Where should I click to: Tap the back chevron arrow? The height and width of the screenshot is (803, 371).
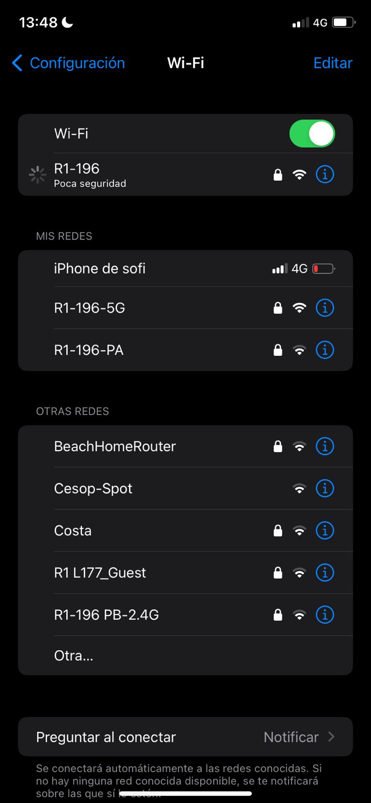(17, 63)
